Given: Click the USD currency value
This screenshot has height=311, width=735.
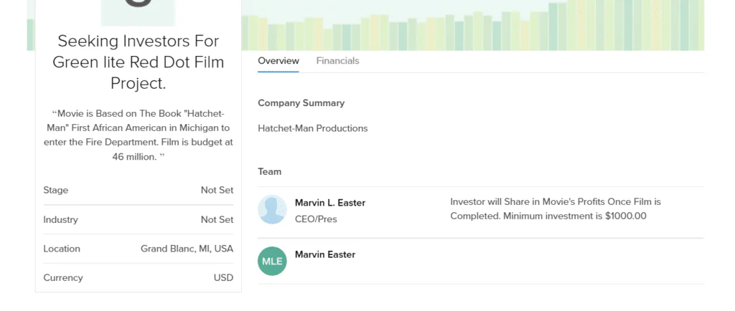Looking at the screenshot, I should [223, 277].
